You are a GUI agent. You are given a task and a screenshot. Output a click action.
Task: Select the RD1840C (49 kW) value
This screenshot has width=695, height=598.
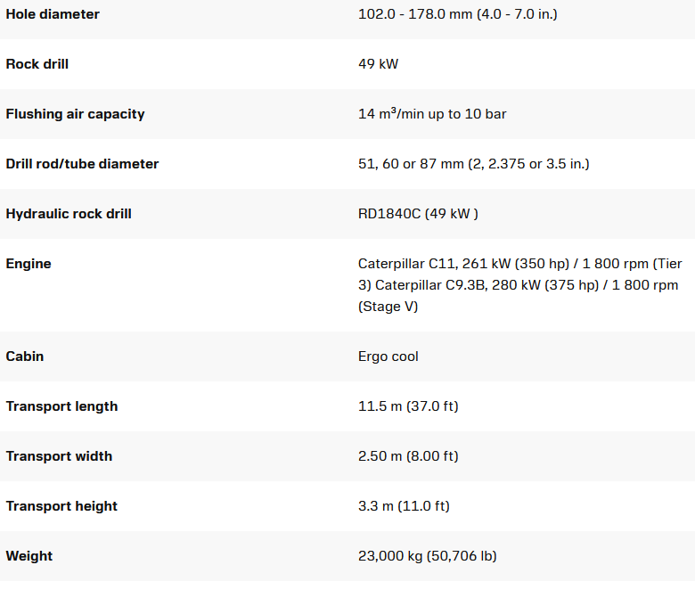[x=418, y=214]
